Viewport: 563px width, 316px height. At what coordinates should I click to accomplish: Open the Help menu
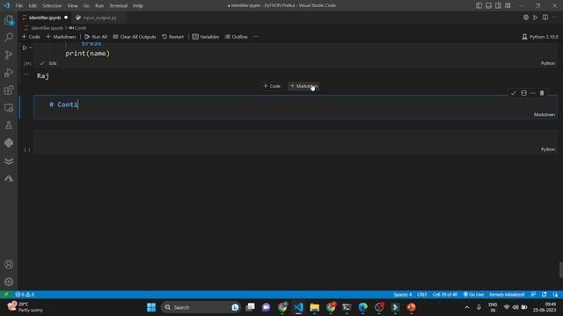point(138,5)
